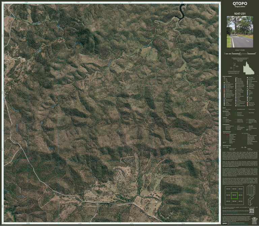Click the Cemetery legend symbol

[236, 93]
